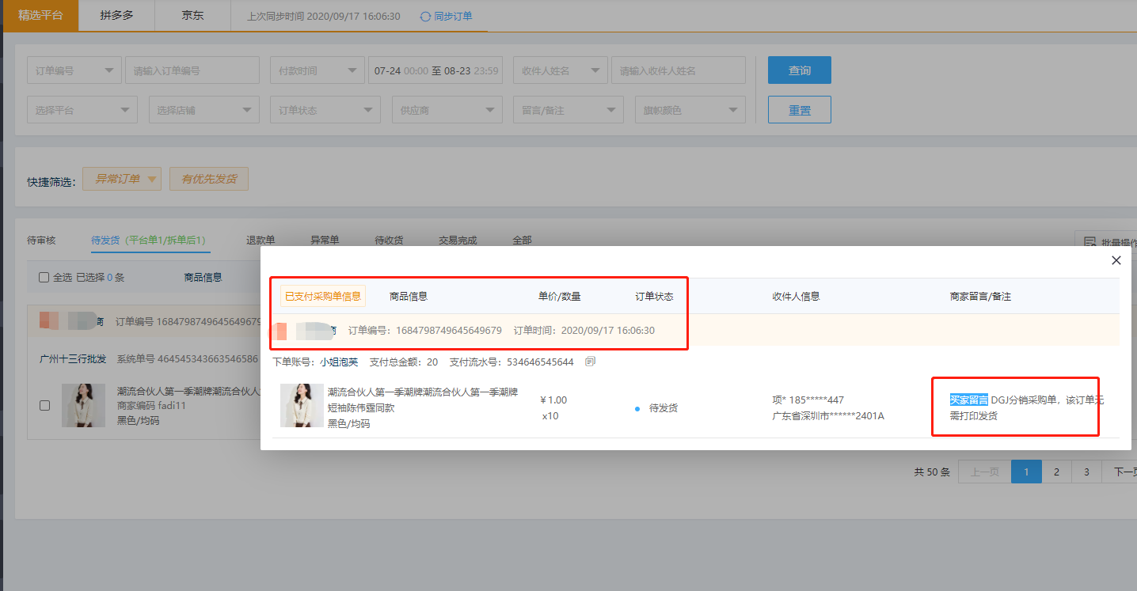Open the 待审核 order tab
Image resolution: width=1137 pixels, height=591 pixels.
click(x=41, y=241)
